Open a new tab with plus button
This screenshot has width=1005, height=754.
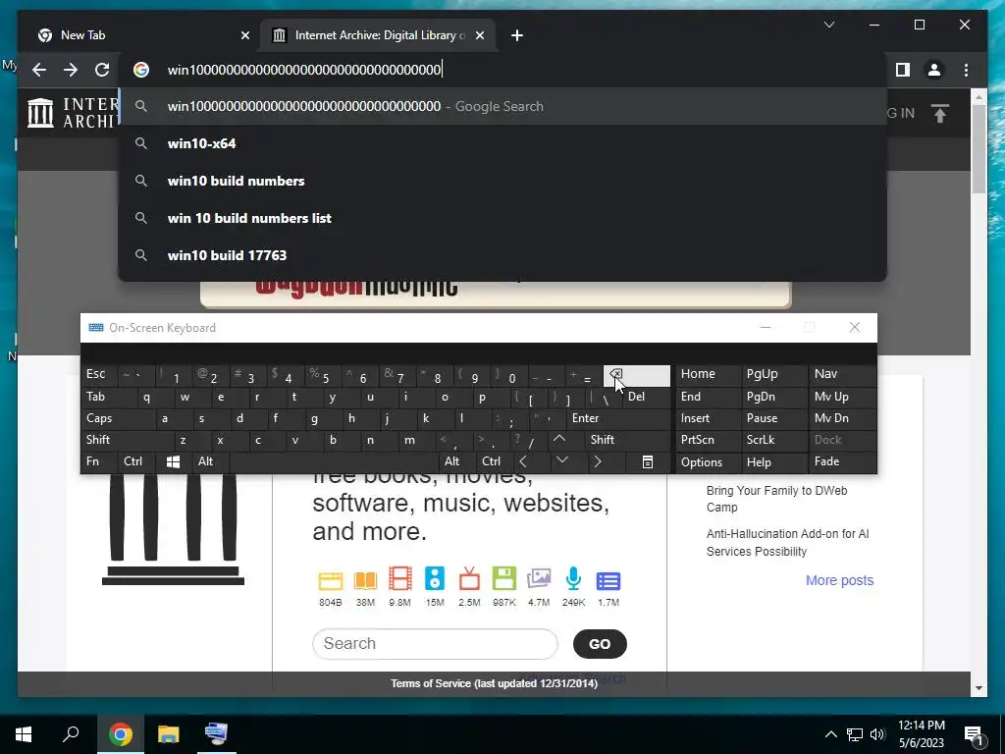(x=517, y=35)
